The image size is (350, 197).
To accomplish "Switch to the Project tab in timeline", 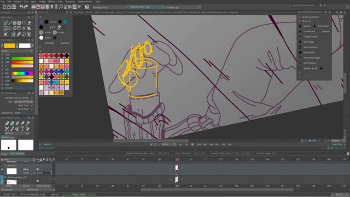I will coord(4,154).
